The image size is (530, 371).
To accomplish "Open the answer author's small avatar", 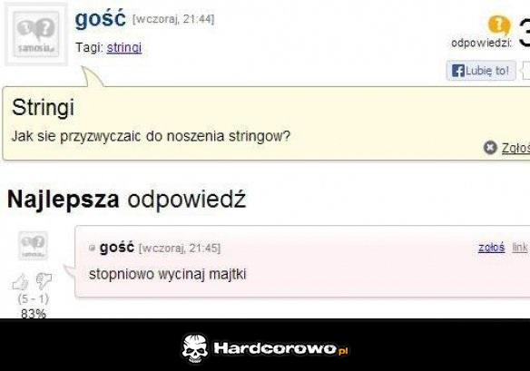I will pyautogui.click(x=33, y=246).
